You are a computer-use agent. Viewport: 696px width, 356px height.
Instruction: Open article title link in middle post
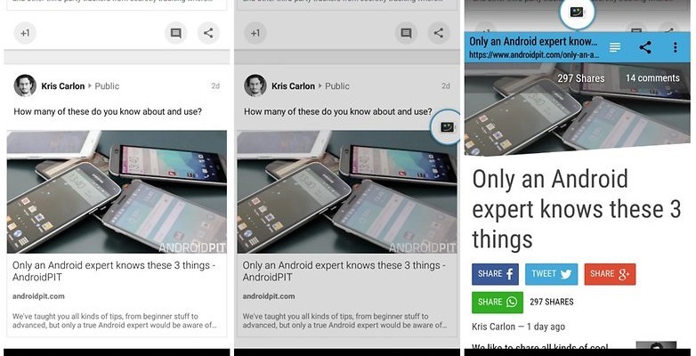341,271
